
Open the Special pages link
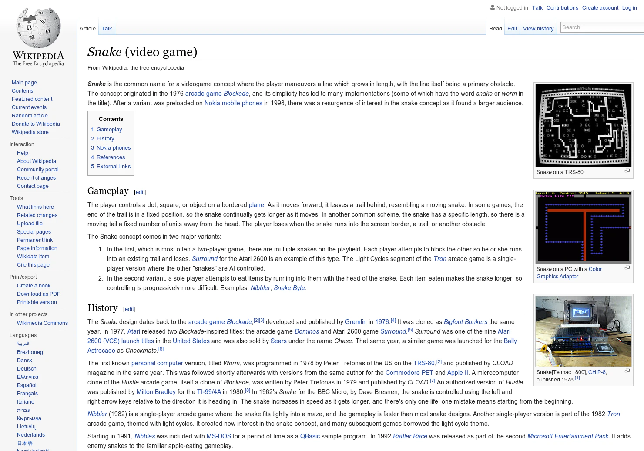(34, 232)
